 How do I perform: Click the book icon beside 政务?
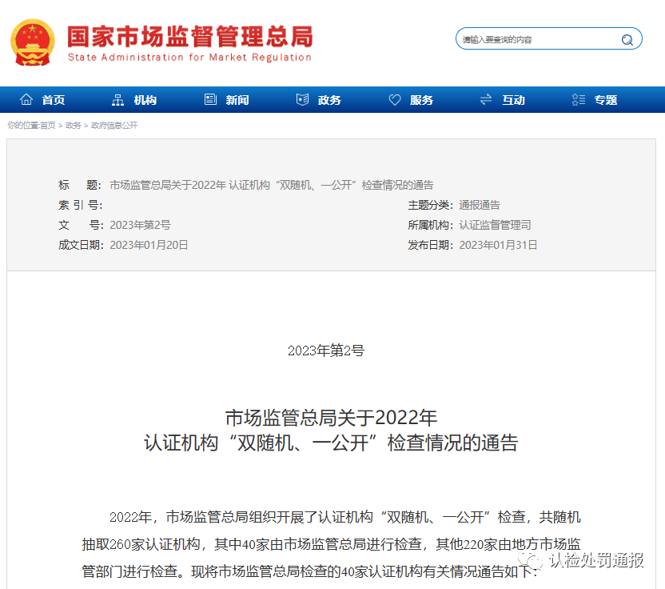tap(302, 99)
